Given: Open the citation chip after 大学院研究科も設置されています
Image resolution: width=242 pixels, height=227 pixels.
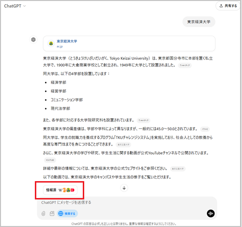Looking at the screenshot, I should (143, 120).
